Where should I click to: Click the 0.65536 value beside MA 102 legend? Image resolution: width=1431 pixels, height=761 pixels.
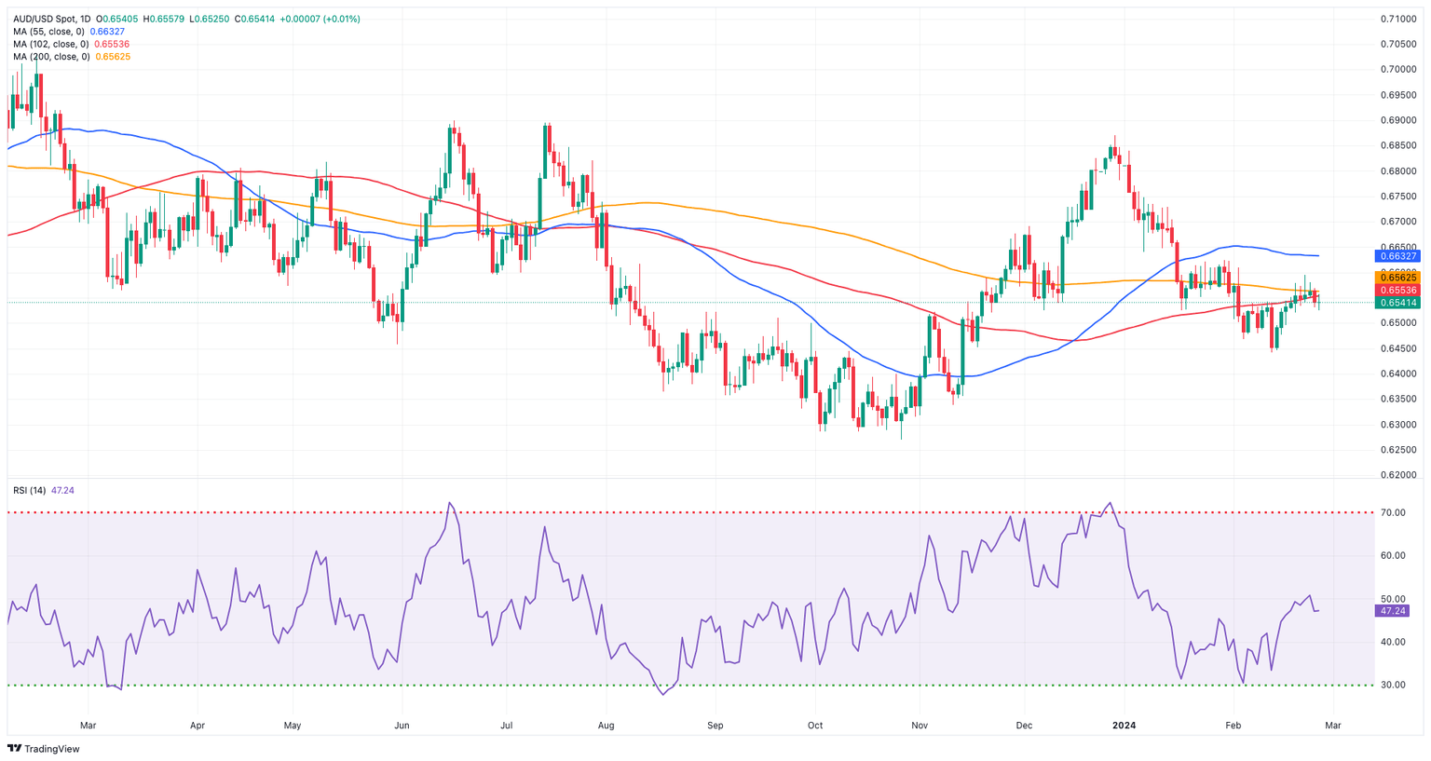[x=112, y=44]
